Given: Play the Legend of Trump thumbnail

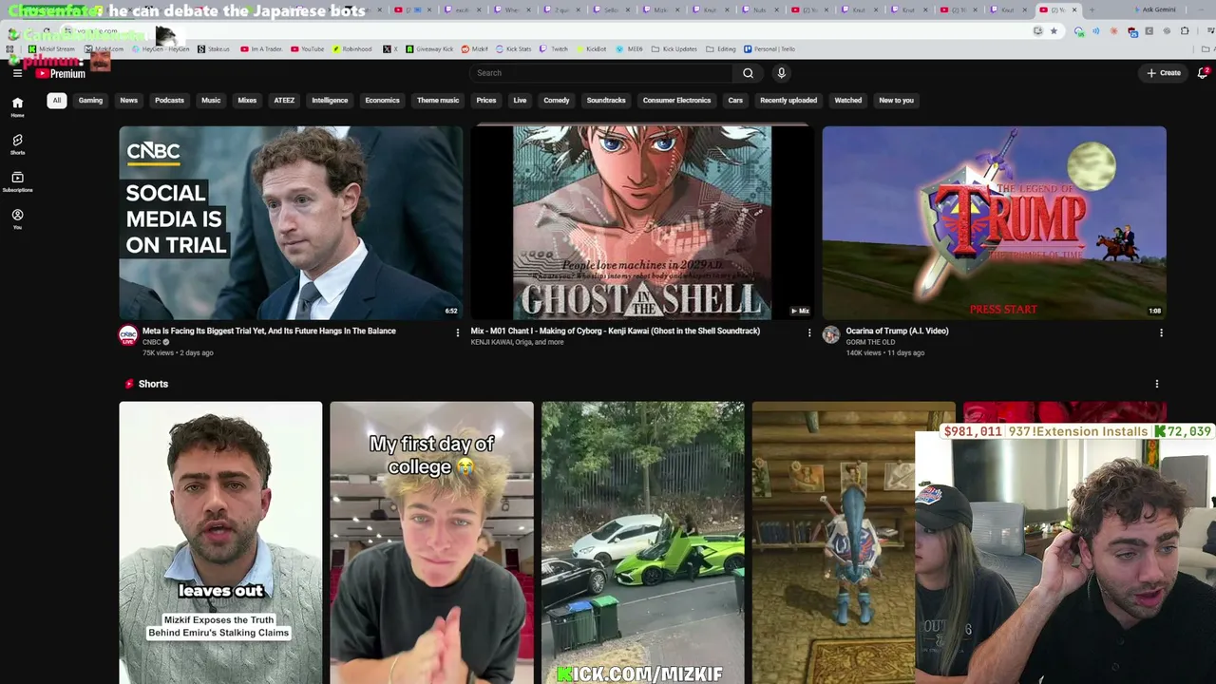Looking at the screenshot, I should tap(995, 223).
